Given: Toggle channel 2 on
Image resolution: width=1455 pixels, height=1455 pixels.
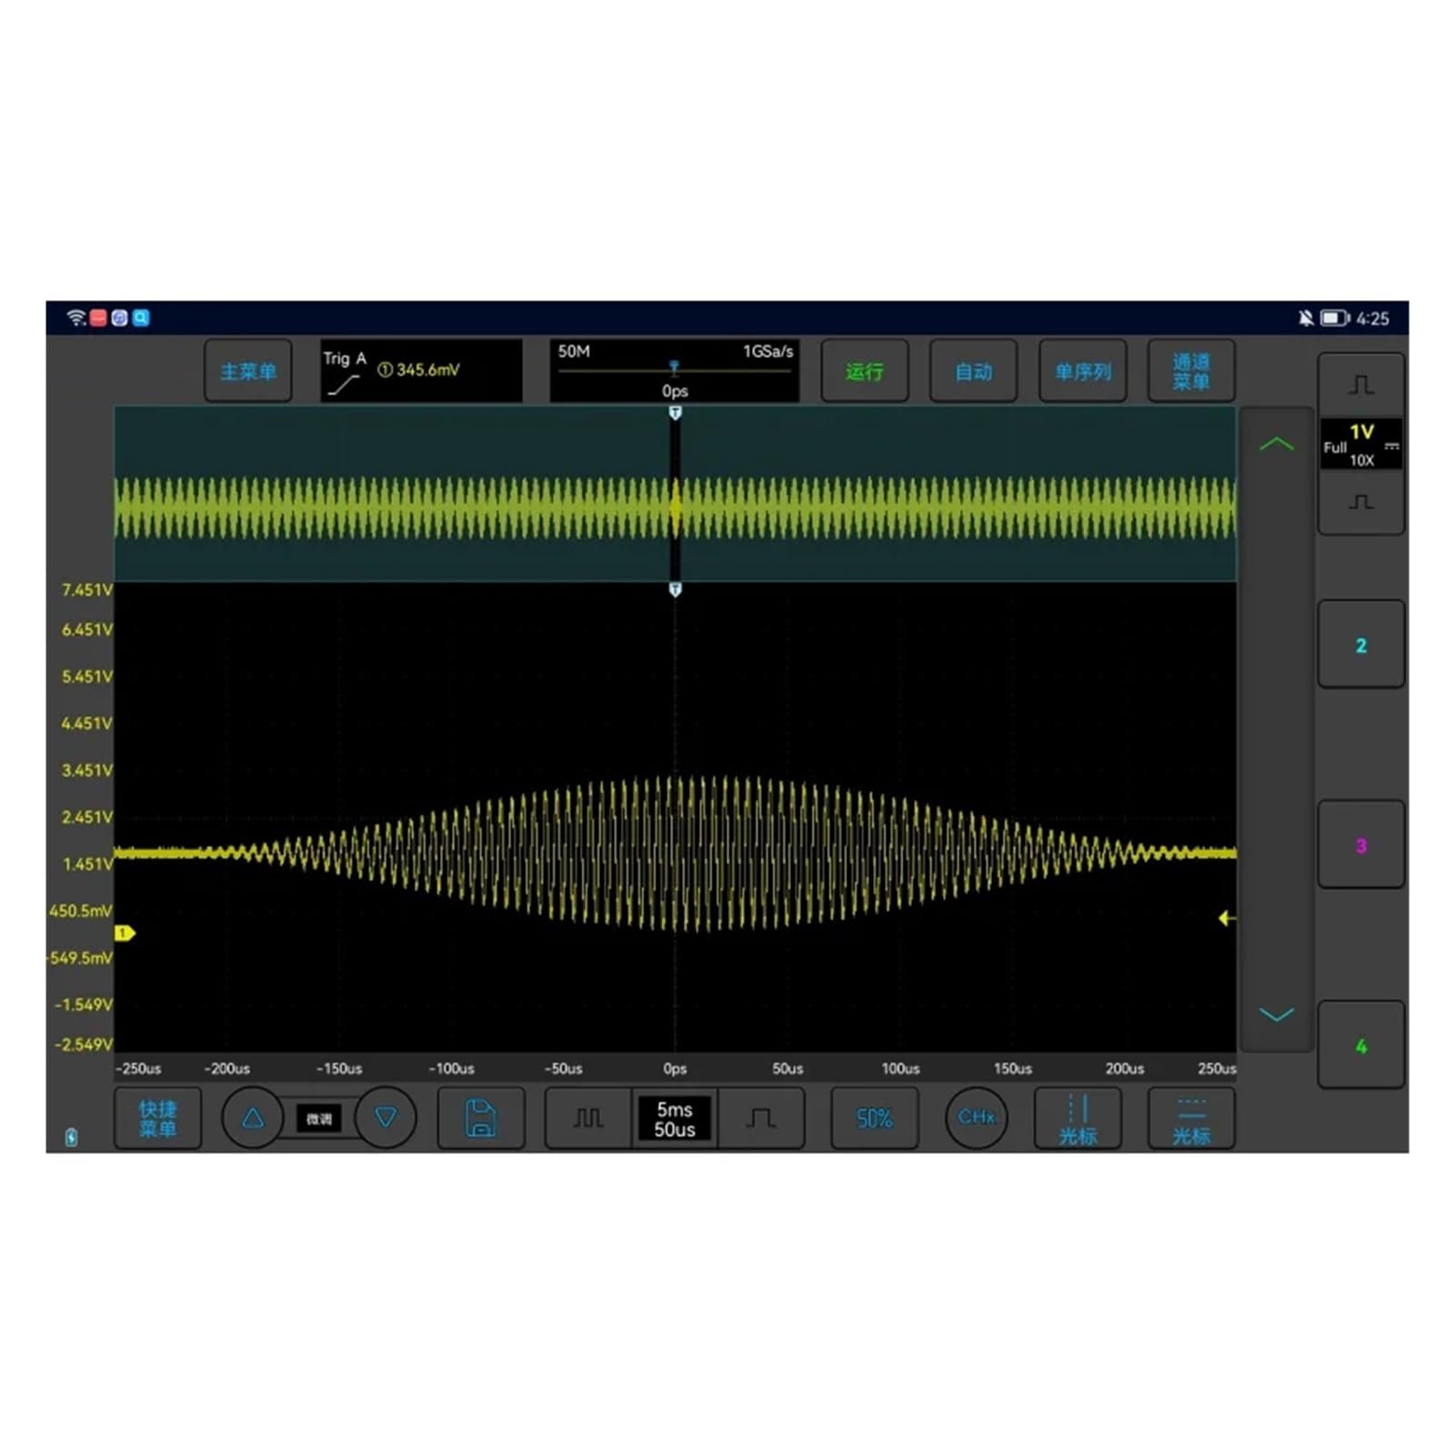Looking at the screenshot, I should pos(1361,645).
